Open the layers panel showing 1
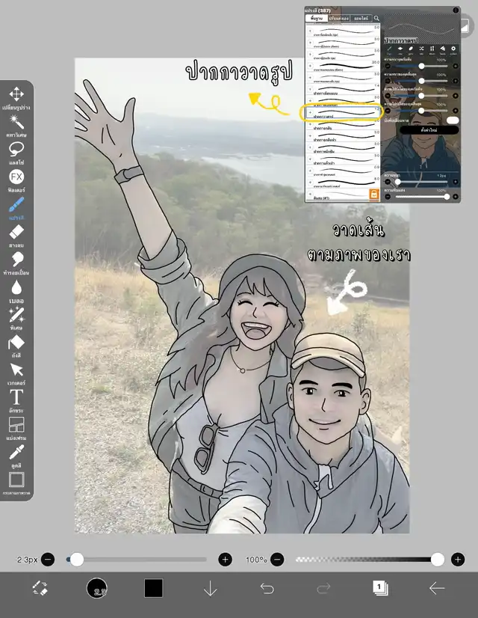The width and height of the screenshot is (478, 618). (x=380, y=588)
